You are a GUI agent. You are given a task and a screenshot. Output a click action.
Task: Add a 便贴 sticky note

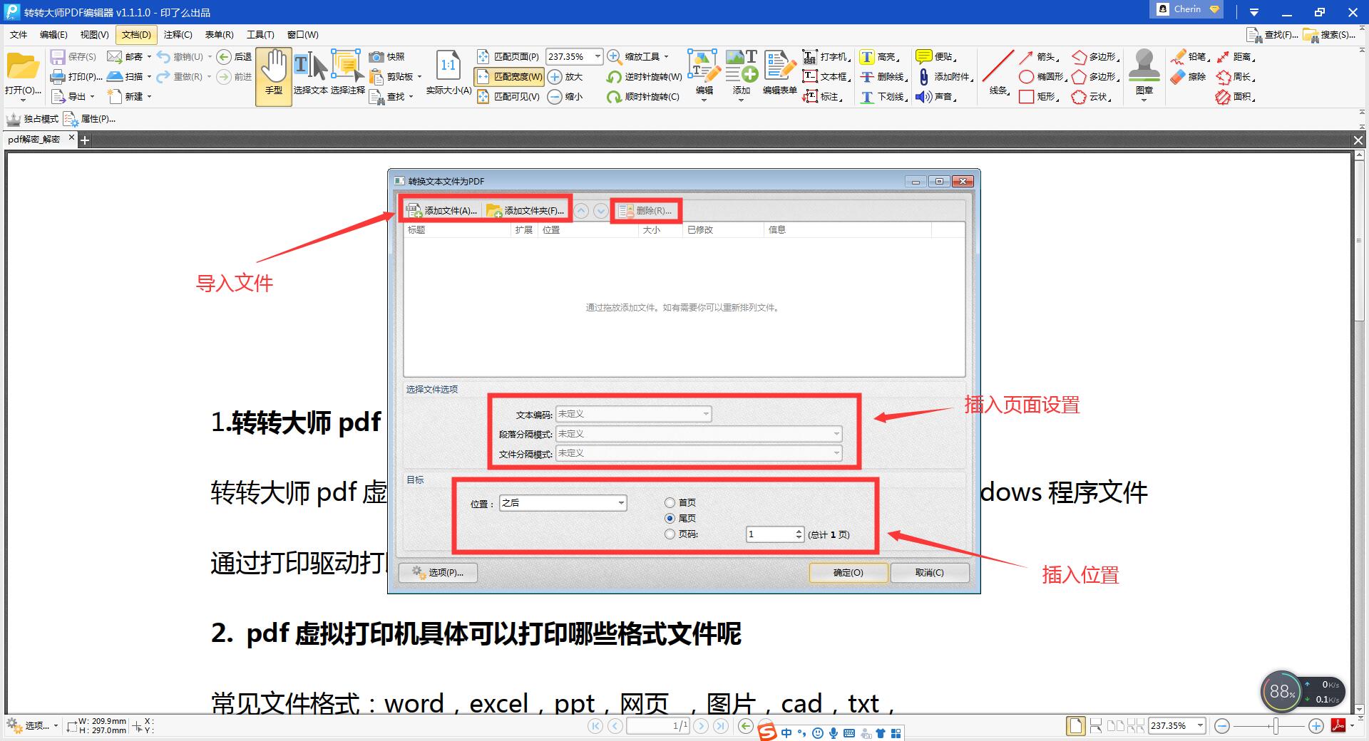click(x=935, y=56)
